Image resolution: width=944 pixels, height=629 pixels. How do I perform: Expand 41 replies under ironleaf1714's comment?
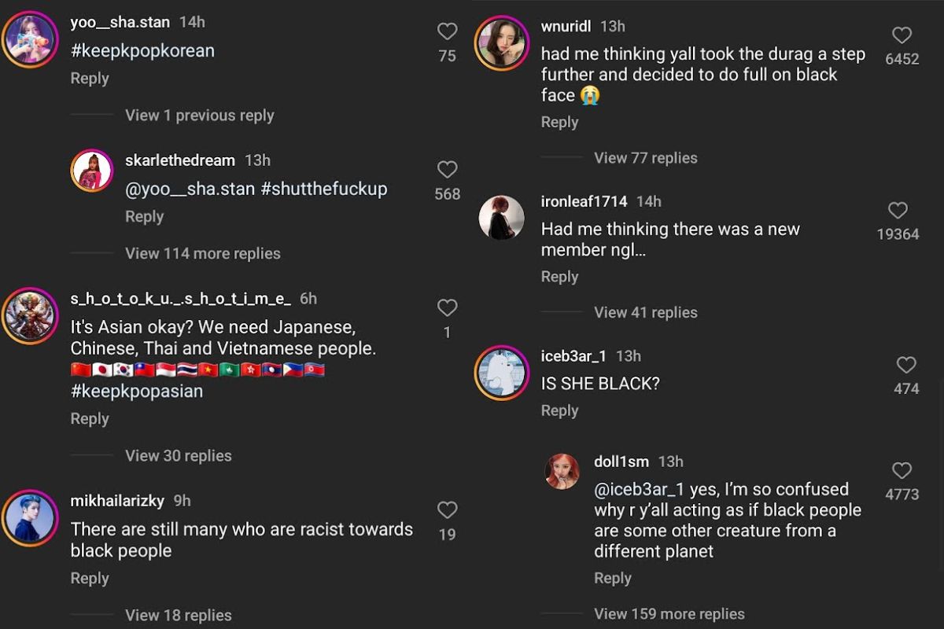645,312
